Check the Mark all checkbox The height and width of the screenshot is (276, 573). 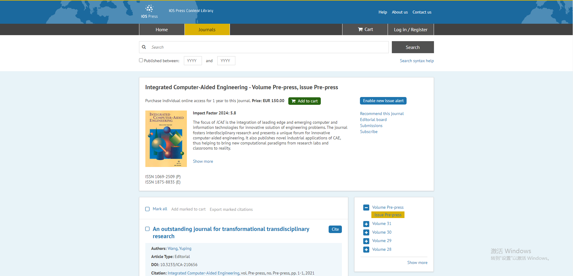pyautogui.click(x=147, y=209)
